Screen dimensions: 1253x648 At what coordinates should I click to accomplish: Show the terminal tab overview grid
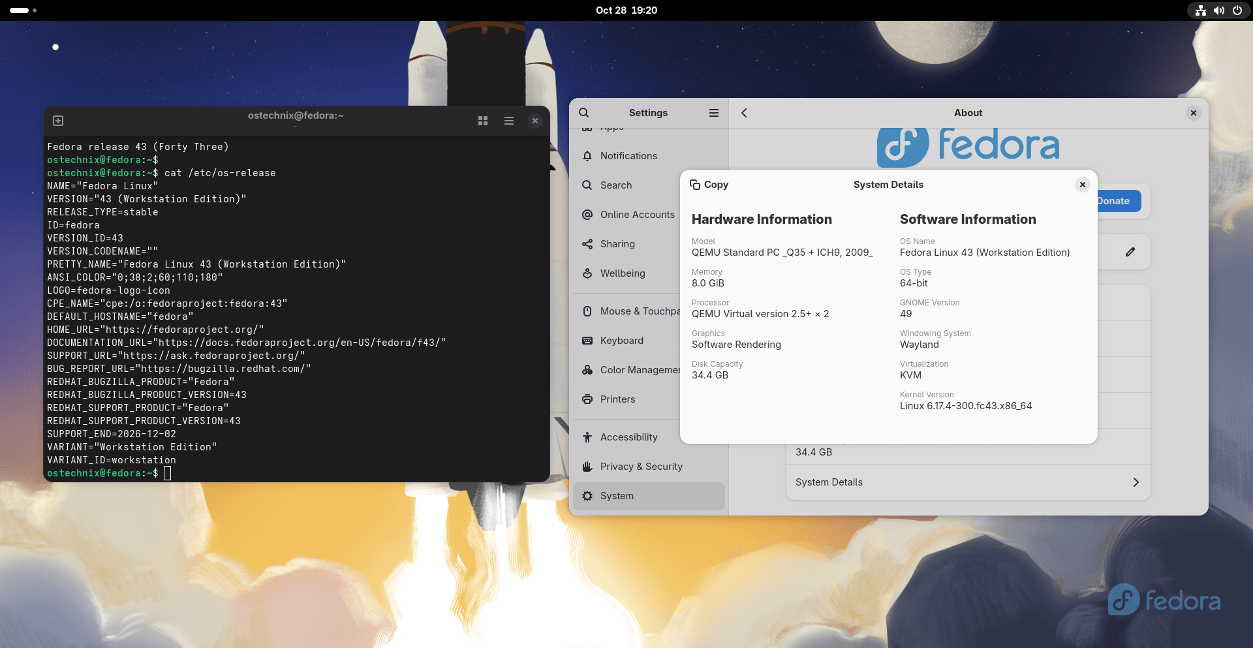click(x=482, y=120)
